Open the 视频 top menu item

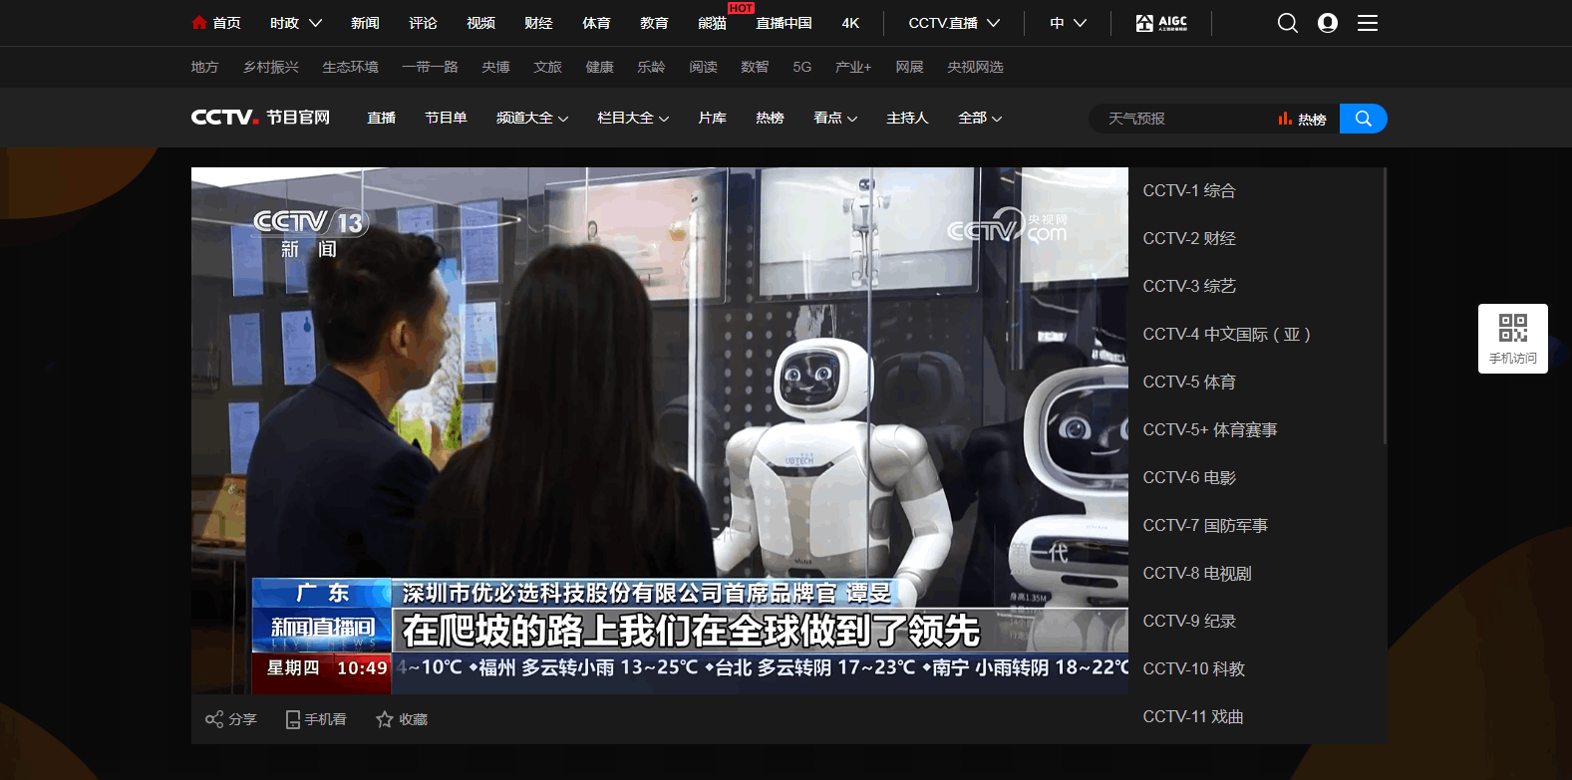click(480, 23)
